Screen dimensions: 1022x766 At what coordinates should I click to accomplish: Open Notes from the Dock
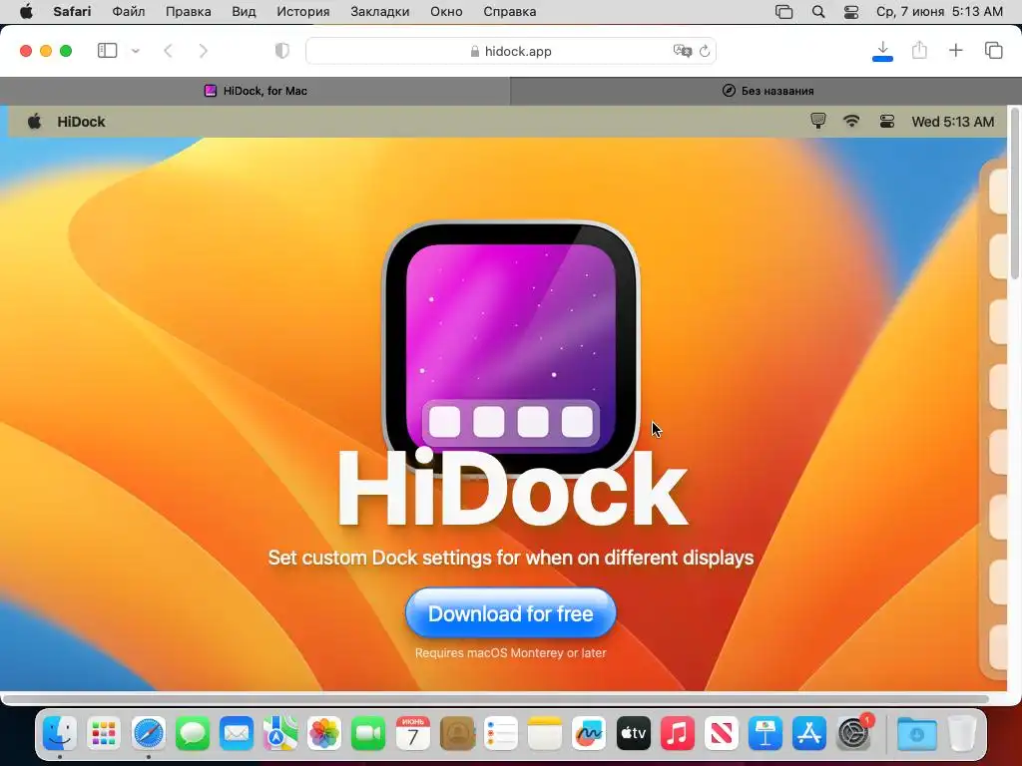tap(545, 734)
